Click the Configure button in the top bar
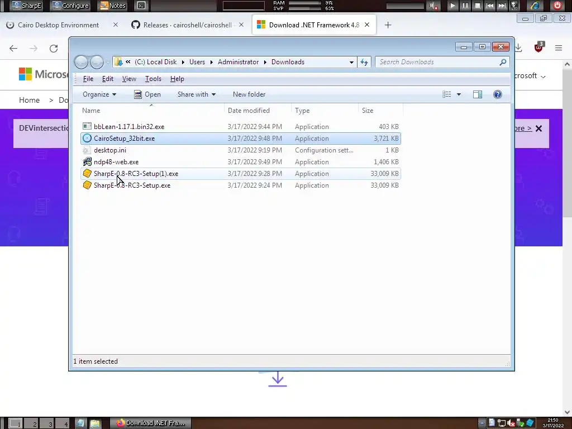Viewport: 572px width, 429px height. pyautogui.click(x=70, y=6)
